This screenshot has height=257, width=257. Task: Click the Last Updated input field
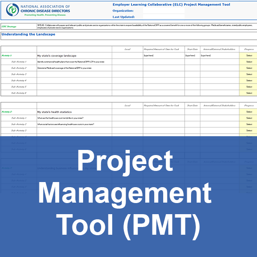pyautogui.click(x=164, y=17)
